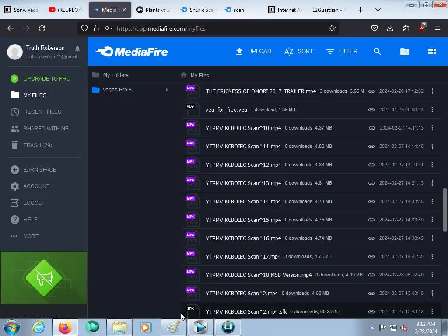Open the Filter options

pos(342,52)
